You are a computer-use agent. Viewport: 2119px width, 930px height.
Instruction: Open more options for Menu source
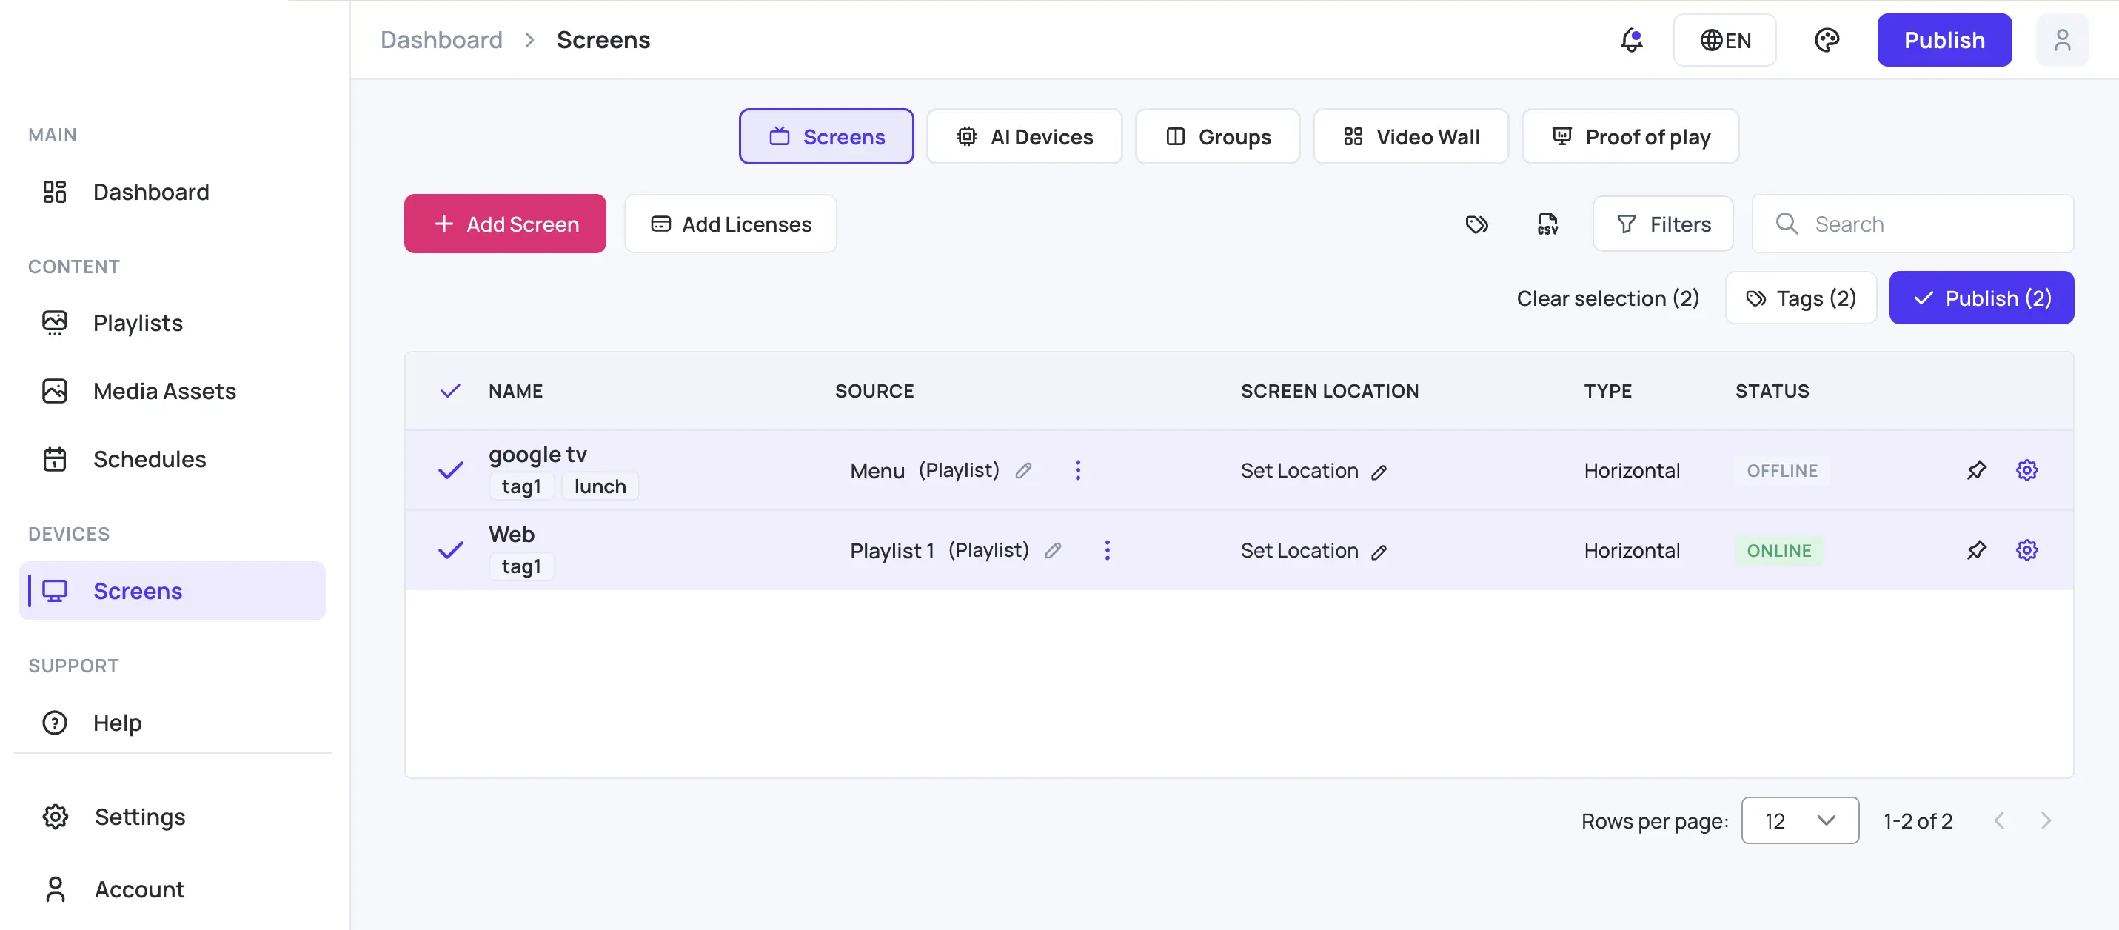(x=1077, y=470)
